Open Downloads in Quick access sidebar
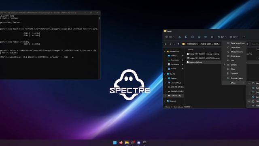 coord(174,60)
